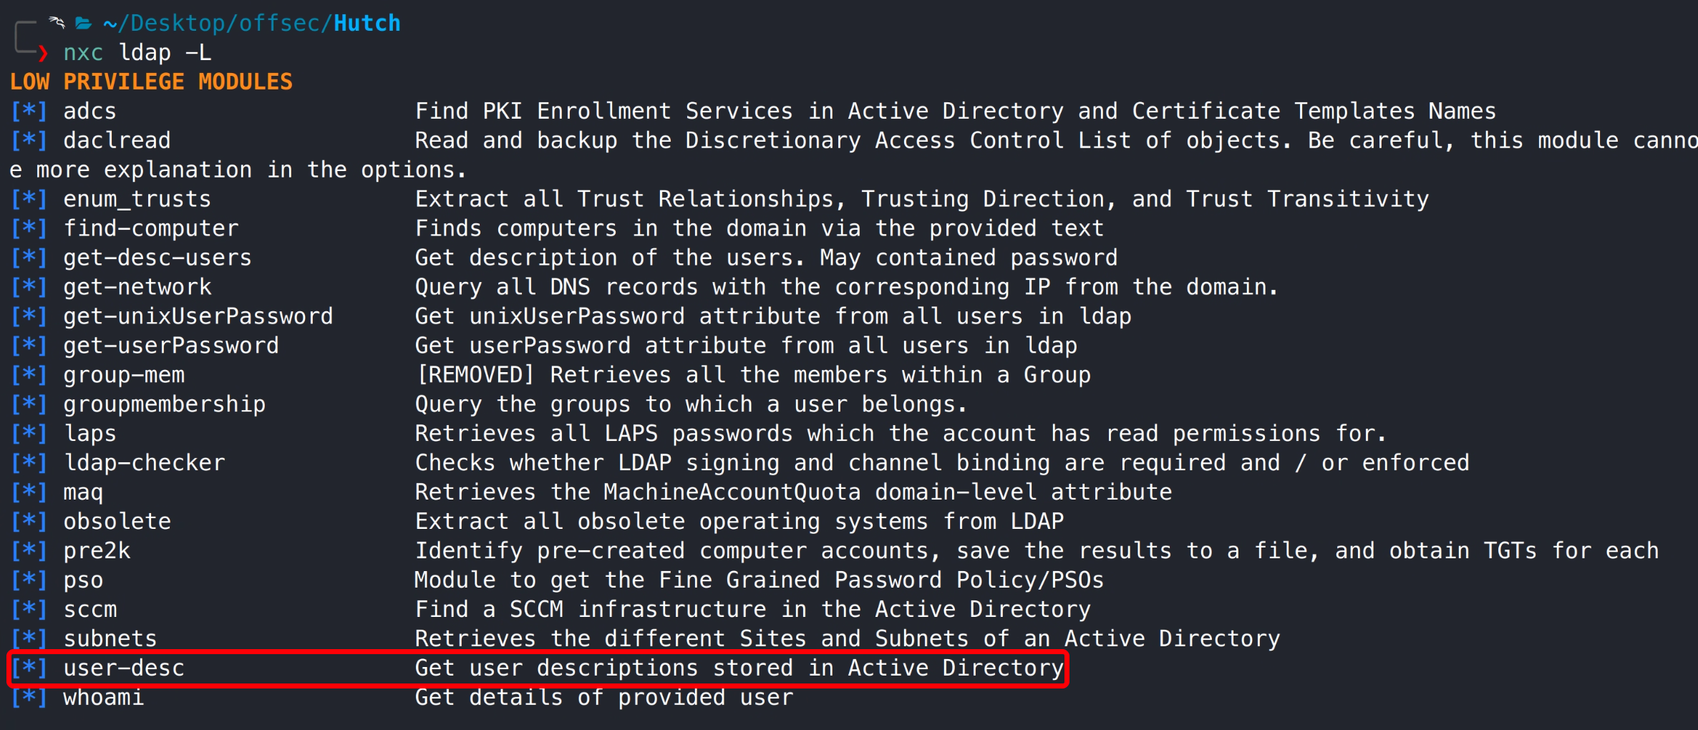Image resolution: width=1698 pixels, height=730 pixels.
Task: Click the daclread module name
Action: (x=117, y=140)
